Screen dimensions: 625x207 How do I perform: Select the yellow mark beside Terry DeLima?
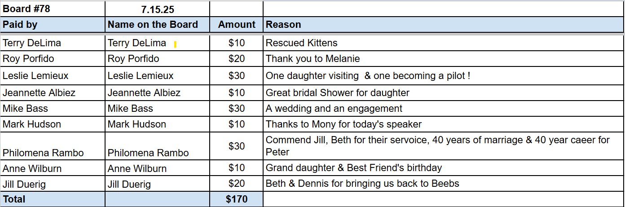[175, 44]
